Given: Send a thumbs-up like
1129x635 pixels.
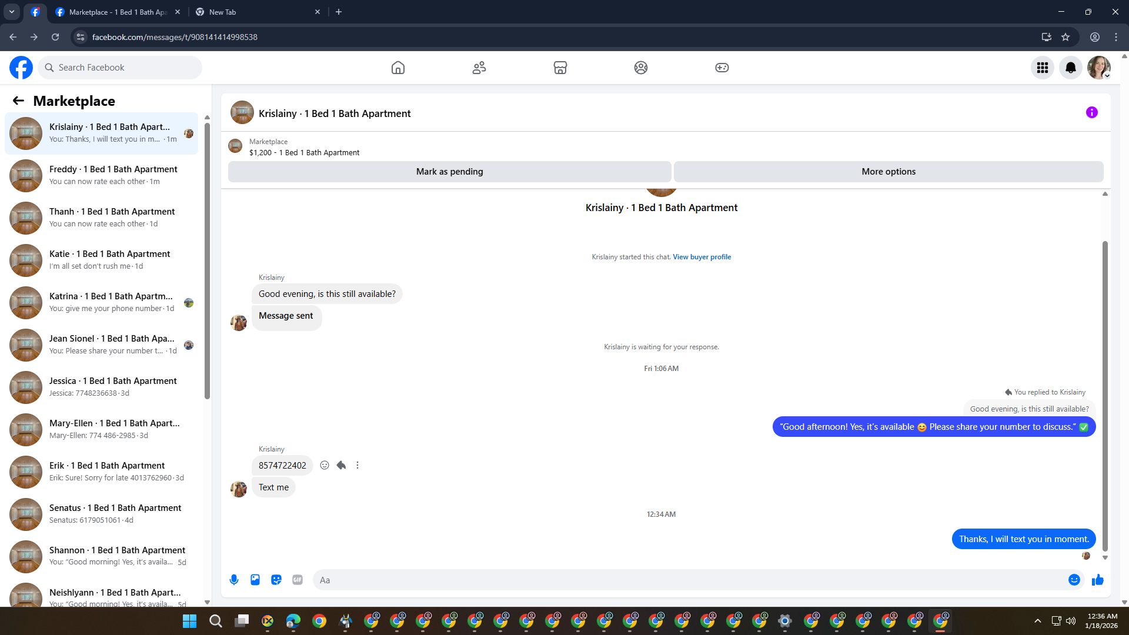Looking at the screenshot, I should point(1097,580).
